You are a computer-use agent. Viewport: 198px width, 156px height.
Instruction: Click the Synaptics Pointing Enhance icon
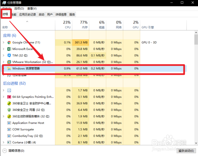(9, 97)
